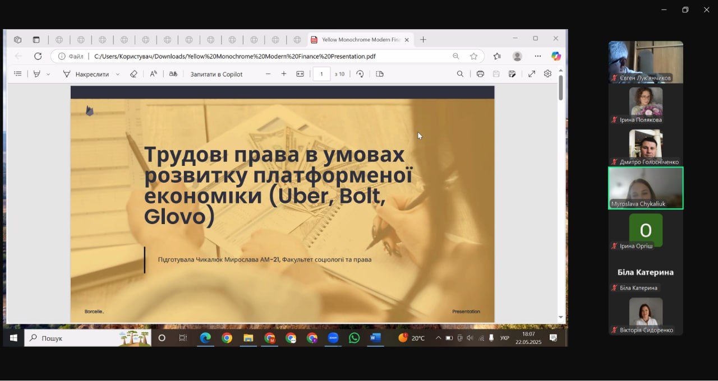Open the Edge tab actions menu
The image size is (718, 381).
pyautogui.click(x=36, y=40)
